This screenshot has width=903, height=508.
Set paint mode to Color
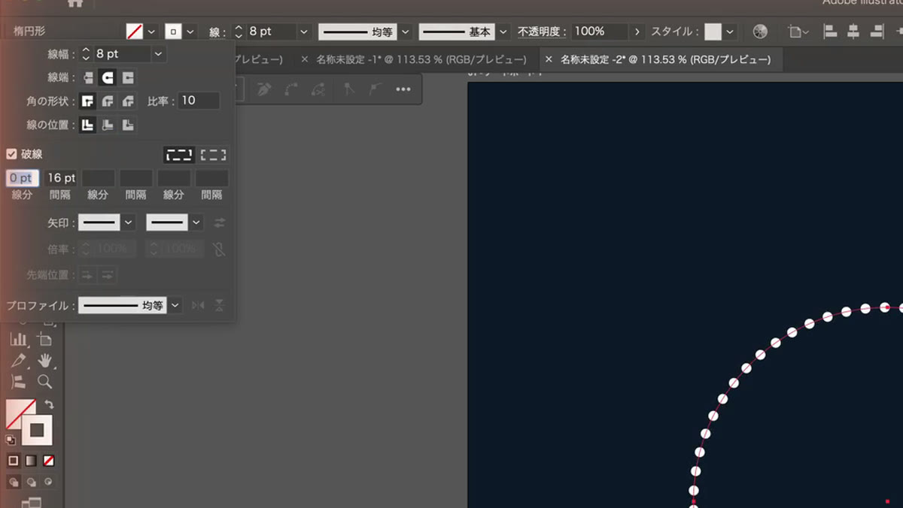(13, 461)
